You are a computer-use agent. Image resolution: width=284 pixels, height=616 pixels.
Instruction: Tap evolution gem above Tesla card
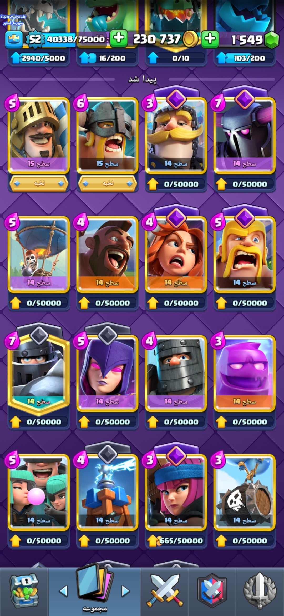point(107,454)
